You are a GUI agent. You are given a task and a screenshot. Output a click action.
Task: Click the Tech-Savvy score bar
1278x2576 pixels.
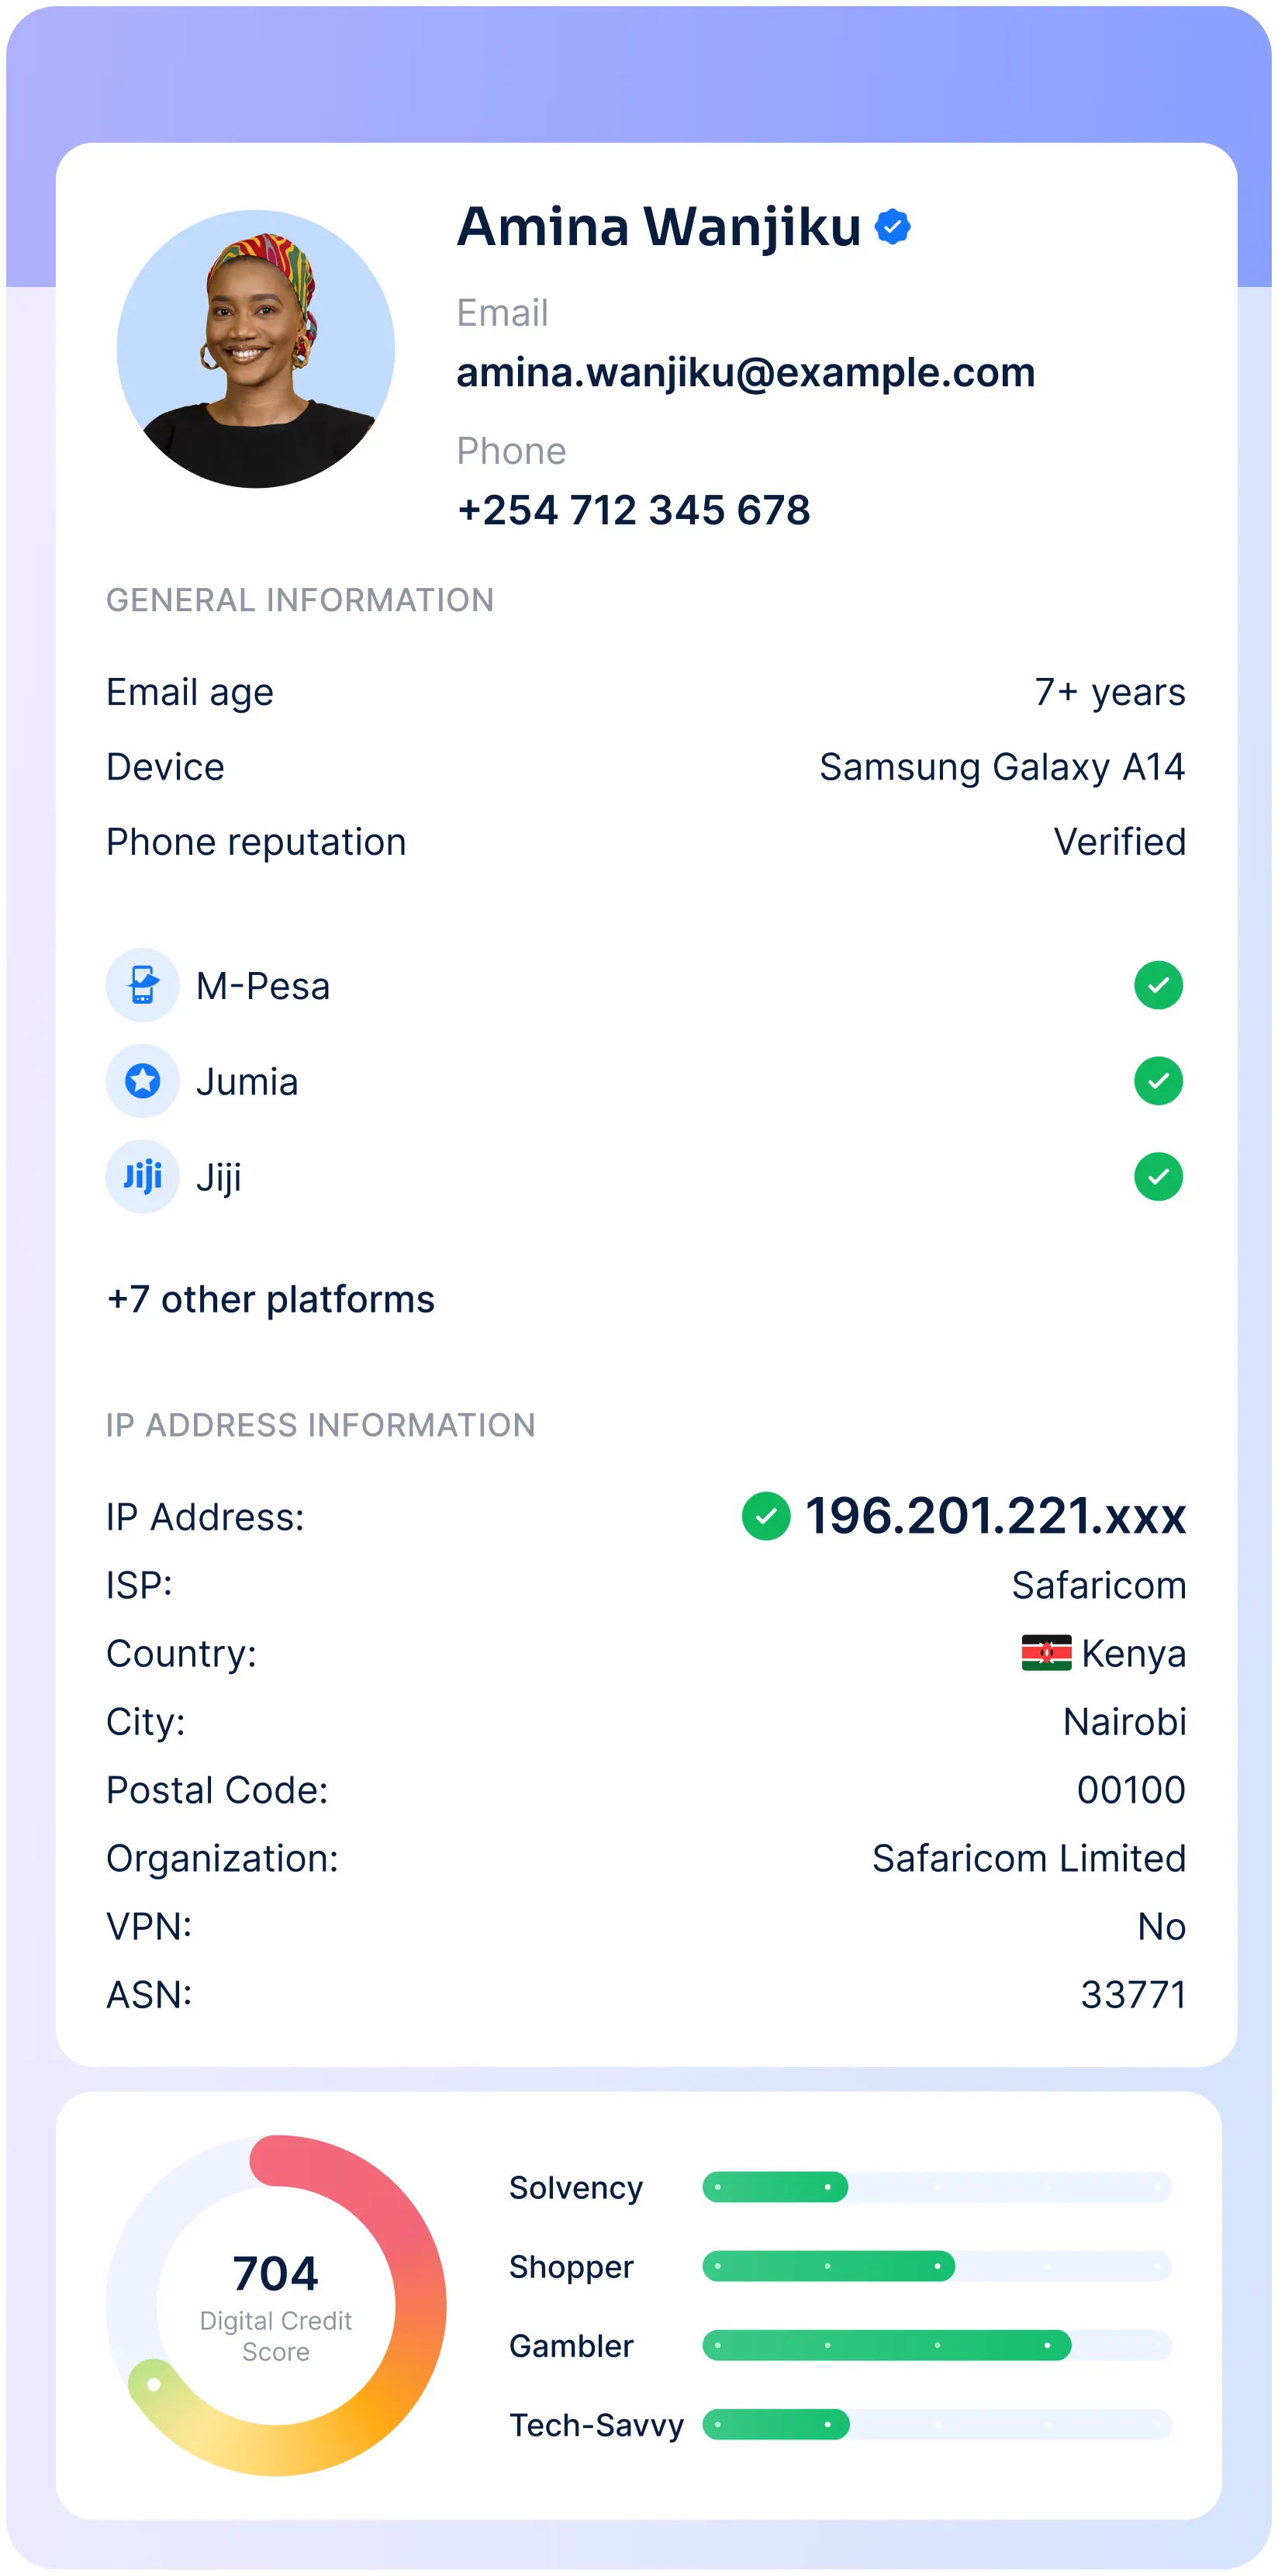tap(937, 2424)
